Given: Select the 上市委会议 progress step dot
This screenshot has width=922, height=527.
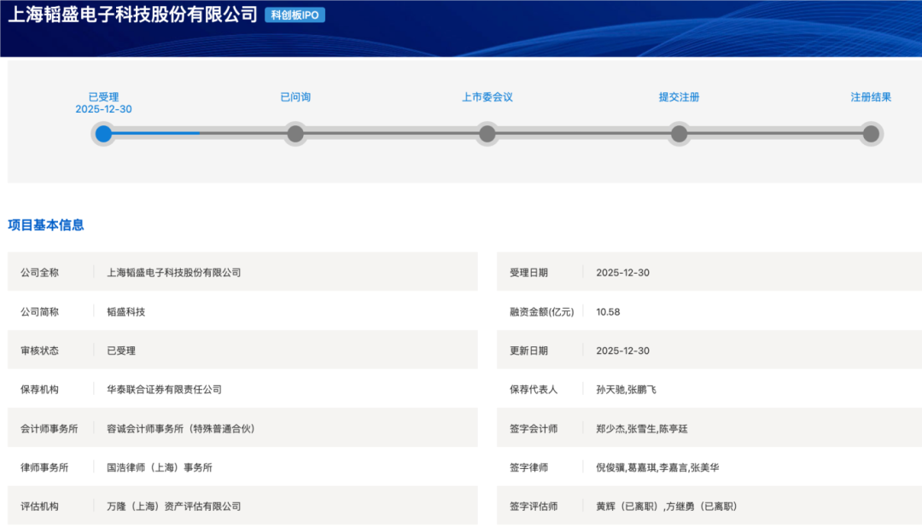Looking at the screenshot, I should [x=487, y=134].
